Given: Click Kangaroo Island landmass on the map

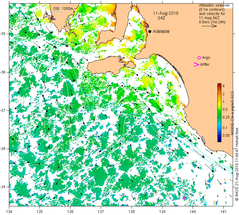Looking at the screenshot, I should tap(107, 65).
